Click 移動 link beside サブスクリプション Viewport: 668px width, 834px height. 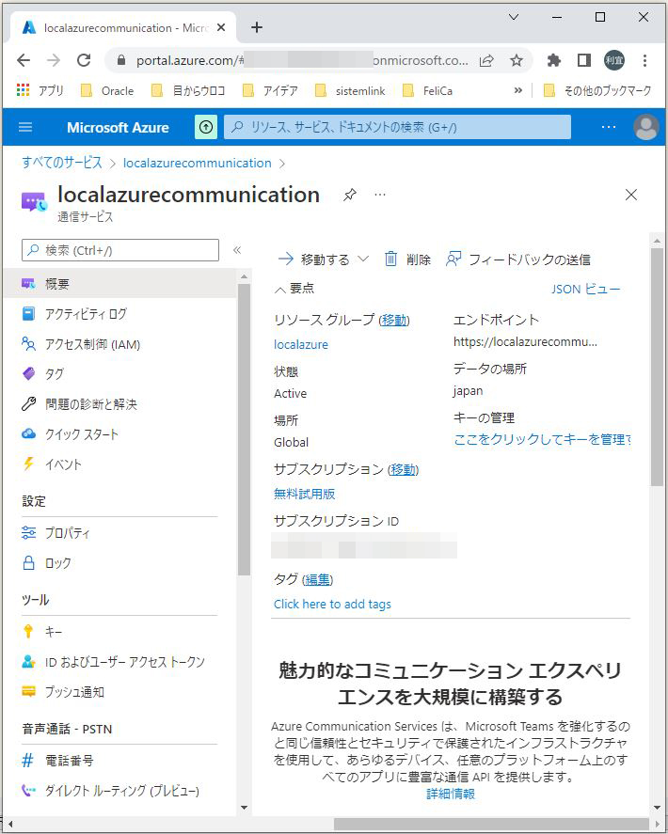403,470
